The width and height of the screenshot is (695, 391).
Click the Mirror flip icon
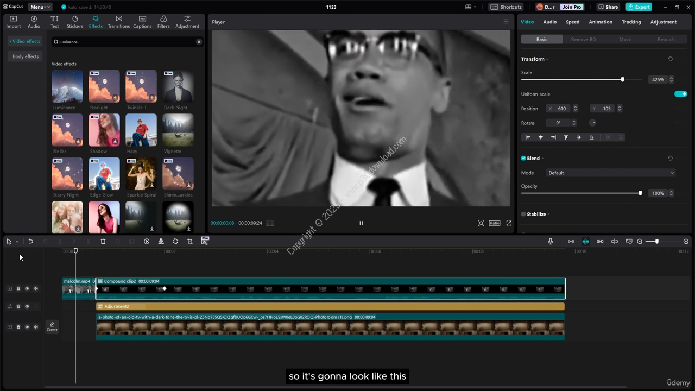tap(161, 242)
